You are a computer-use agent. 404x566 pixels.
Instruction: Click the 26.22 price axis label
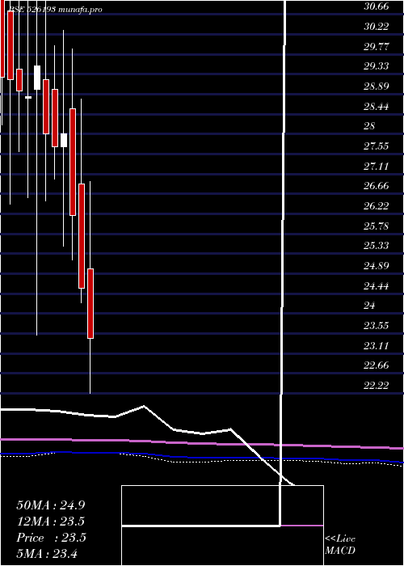(x=377, y=205)
